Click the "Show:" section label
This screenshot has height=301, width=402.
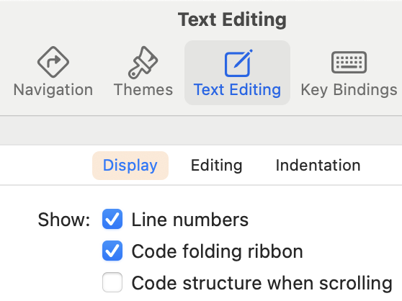(x=64, y=220)
